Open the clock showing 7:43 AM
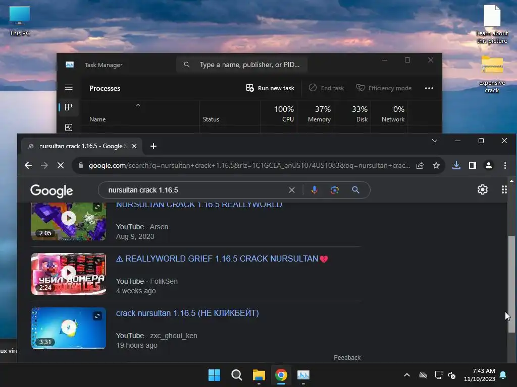 tap(480, 375)
